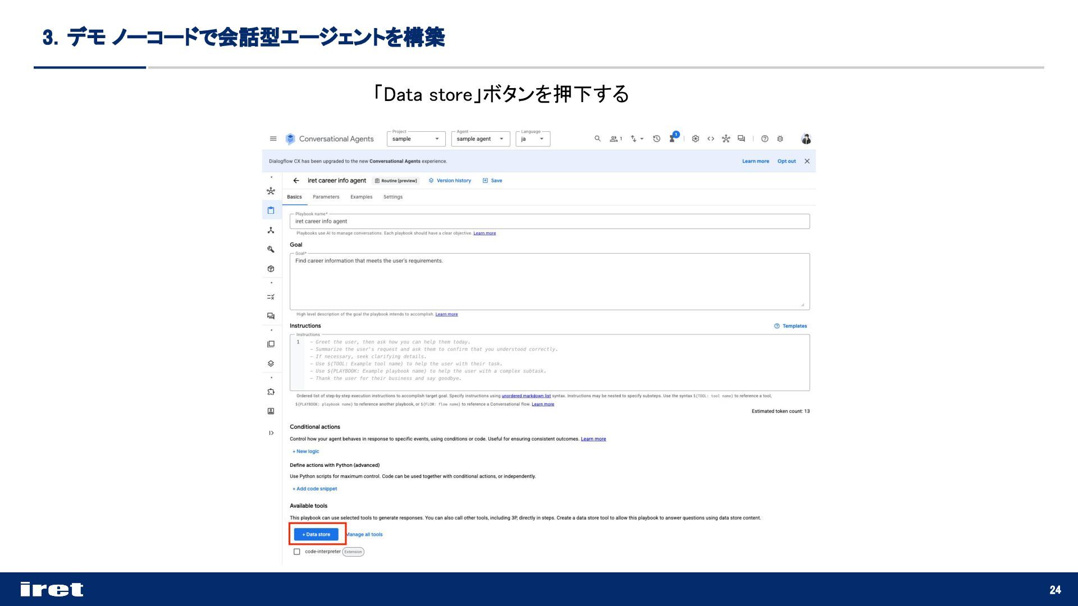Image resolution: width=1078 pixels, height=606 pixels.
Task: Click the Playbook name input field
Action: 550,221
